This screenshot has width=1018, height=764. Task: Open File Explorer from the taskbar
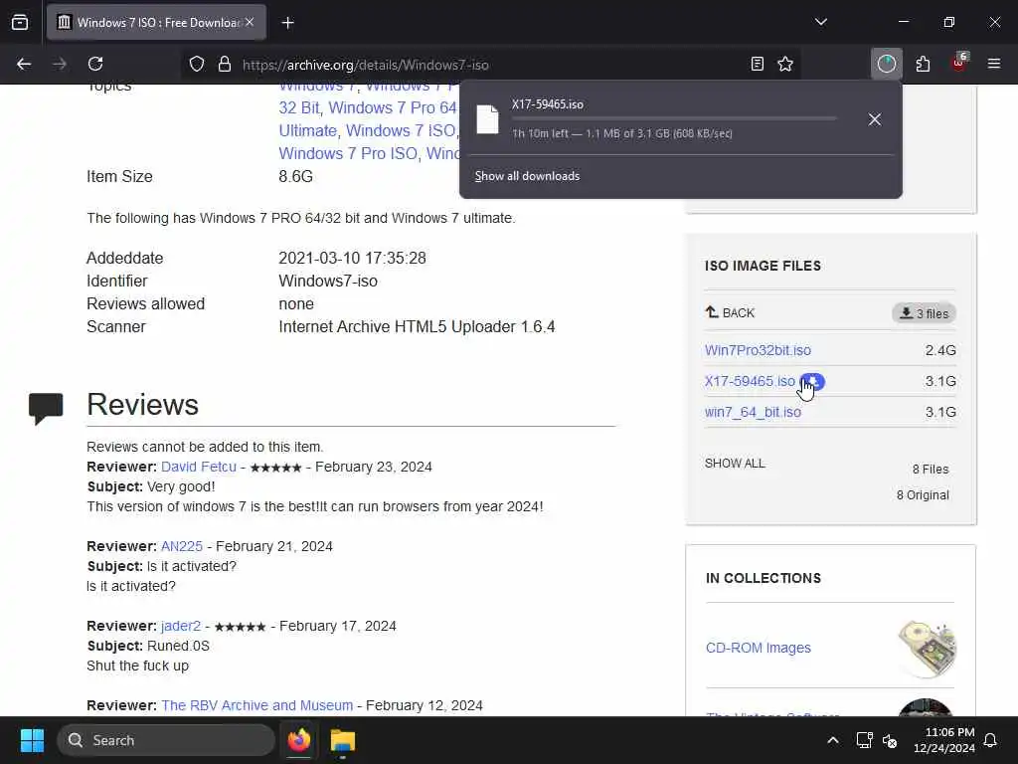[343, 740]
